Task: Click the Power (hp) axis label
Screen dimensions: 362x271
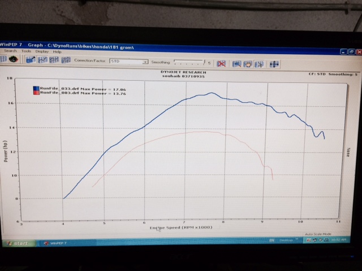Action: (x=6, y=151)
